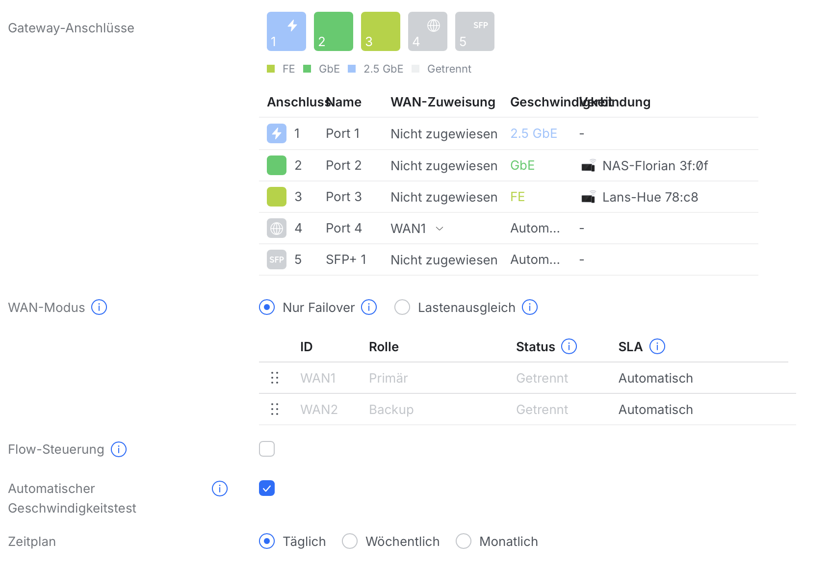The width and height of the screenshot is (829, 569).
Task: Open info icon next to WAN-Modus
Action: click(99, 308)
